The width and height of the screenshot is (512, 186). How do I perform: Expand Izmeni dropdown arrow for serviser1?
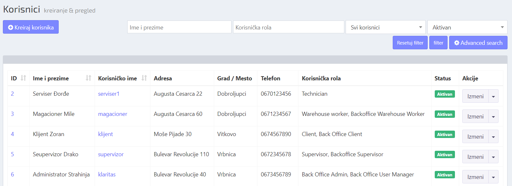tap(493, 96)
